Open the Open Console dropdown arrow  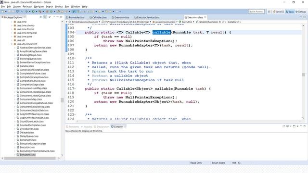click(297, 126)
